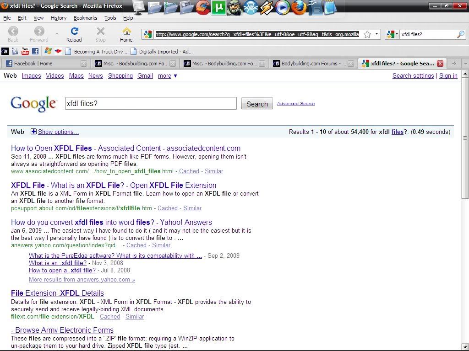Open Cached link for associatedcontent.com result

pos(189,171)
